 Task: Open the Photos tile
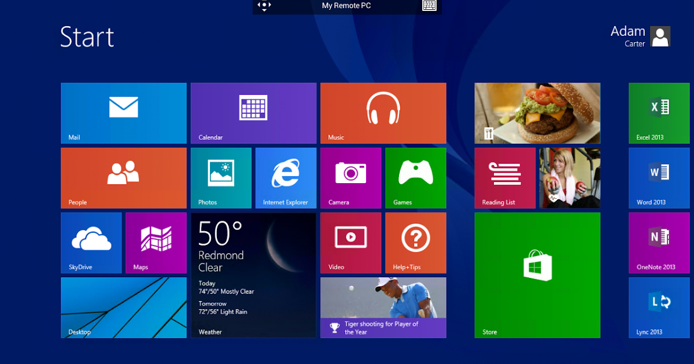click(x=222, y=178)
